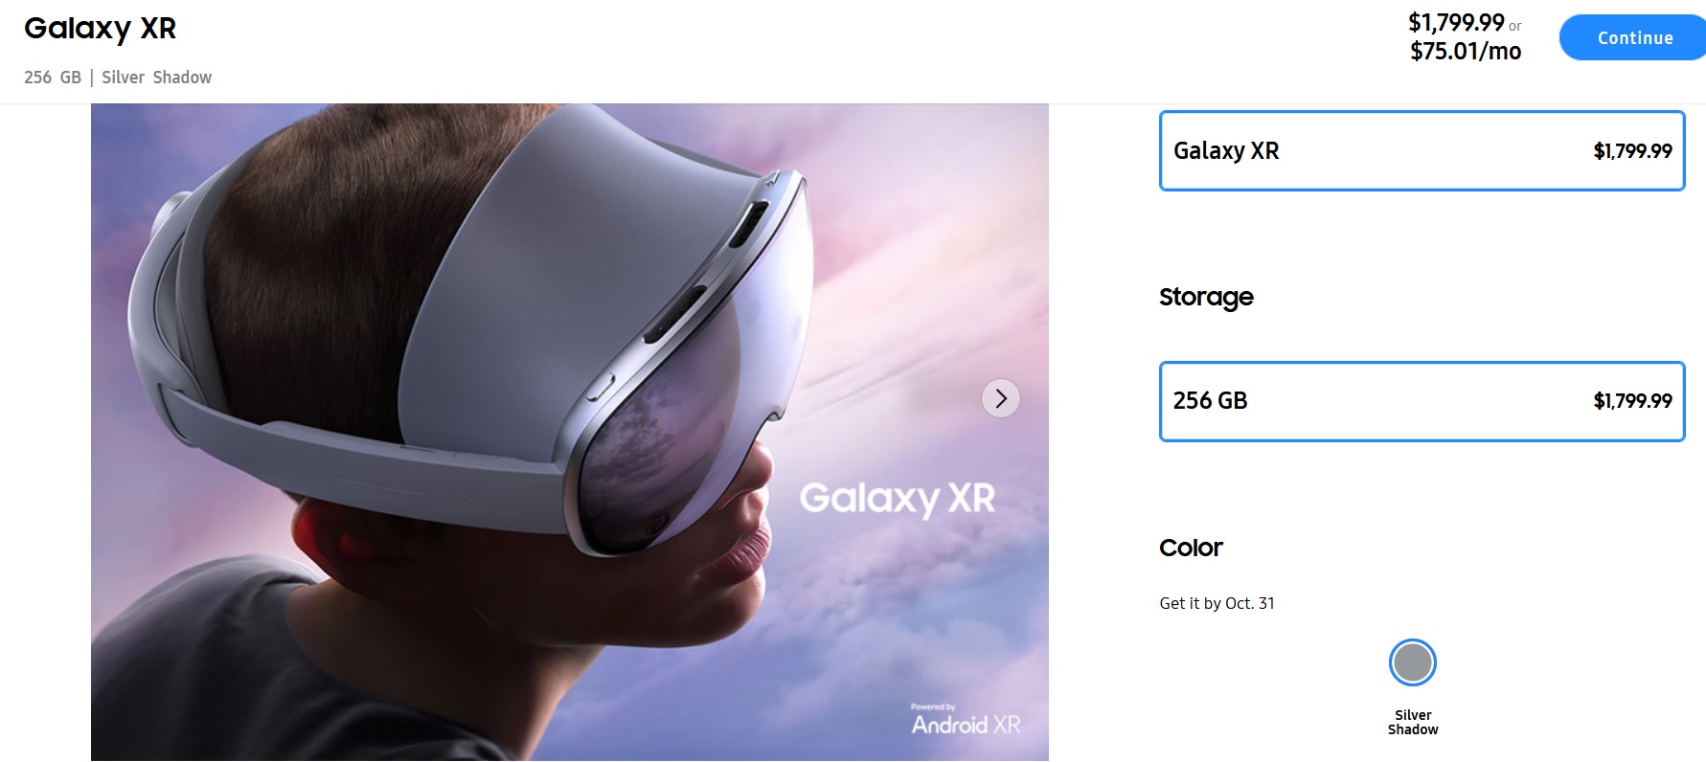The height and width of the screenshot is (762, 1706).
Task: Click the Silver Shadow color label
Action: click(x=1413, y=722)
